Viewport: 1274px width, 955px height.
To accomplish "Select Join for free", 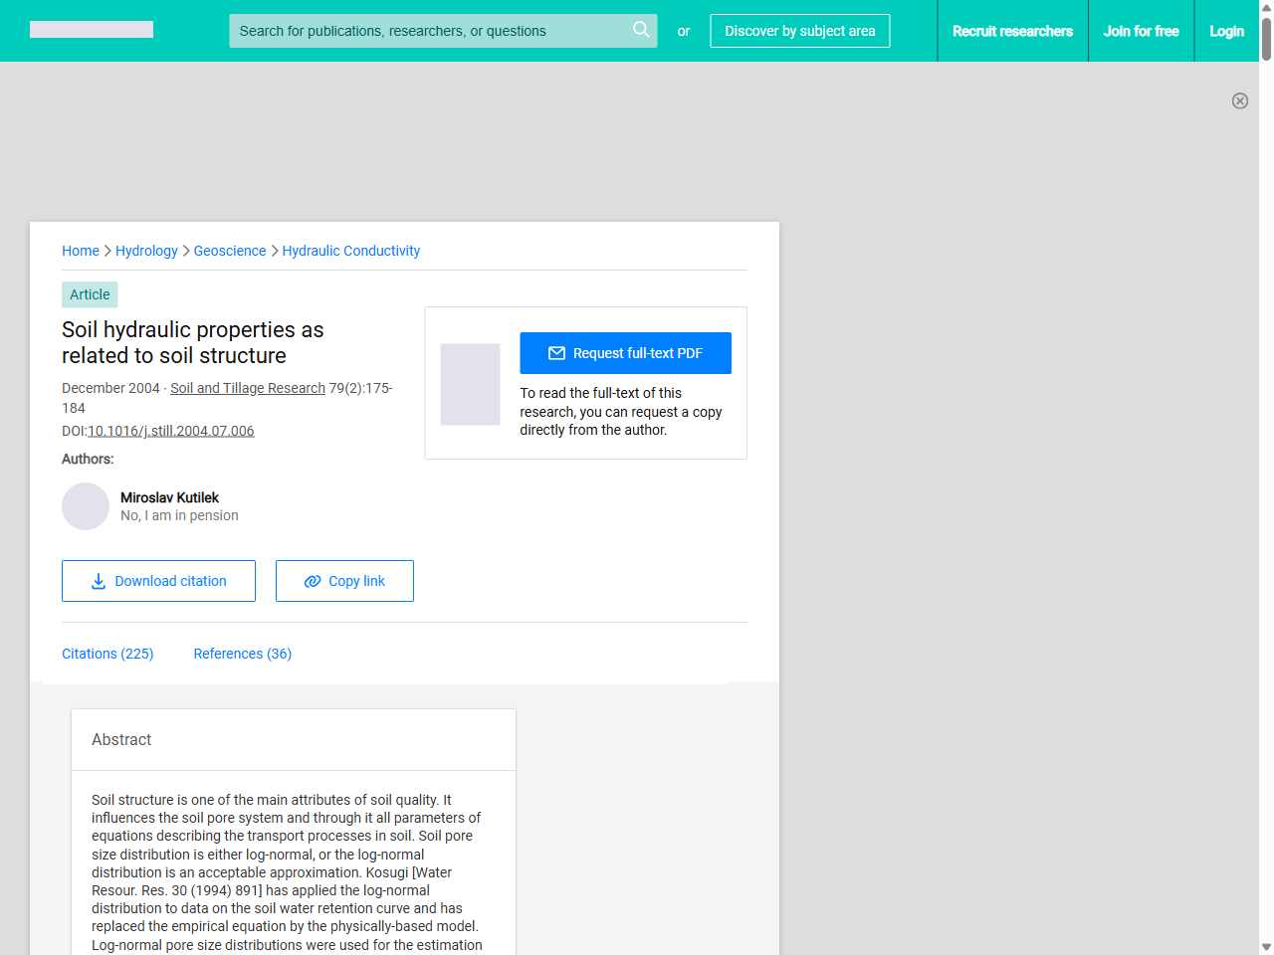I will coord(1142,31).
